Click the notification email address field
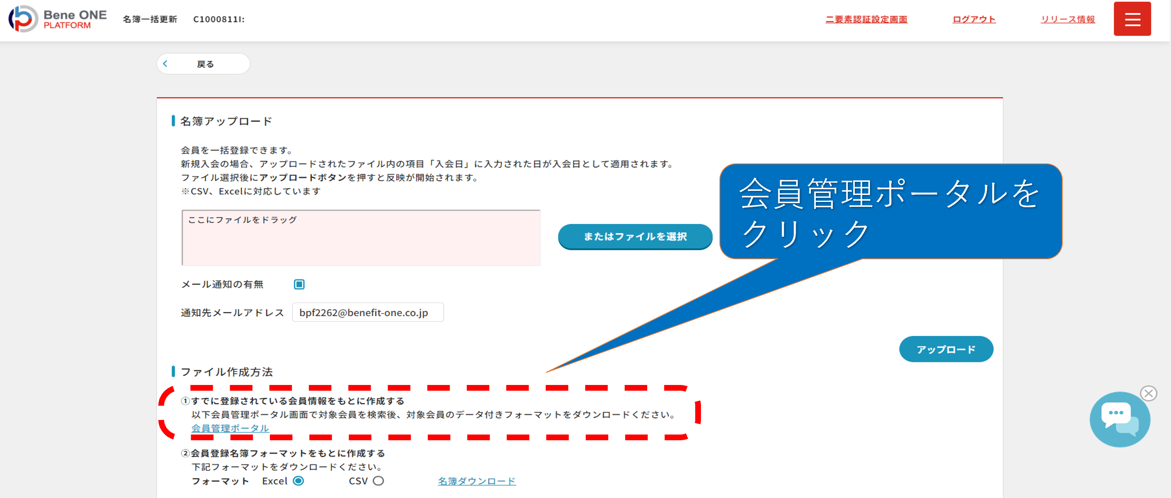Image resolution: width=1171 pixels, height=498 pixels. pos(368,312)
